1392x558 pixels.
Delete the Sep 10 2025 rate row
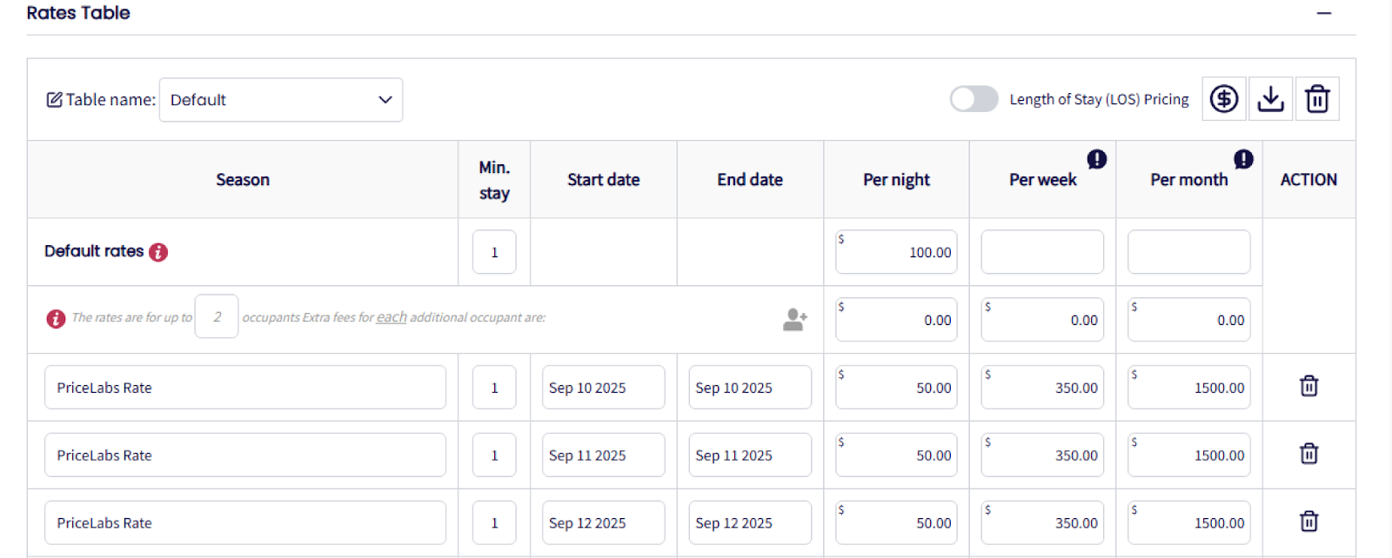1308,386
